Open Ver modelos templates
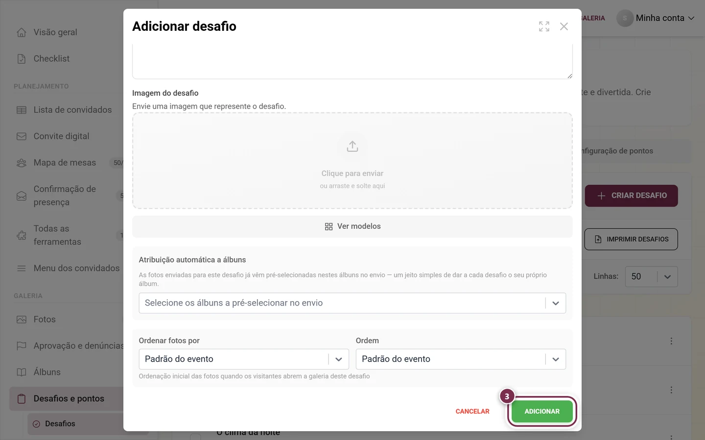 (352, 226)
